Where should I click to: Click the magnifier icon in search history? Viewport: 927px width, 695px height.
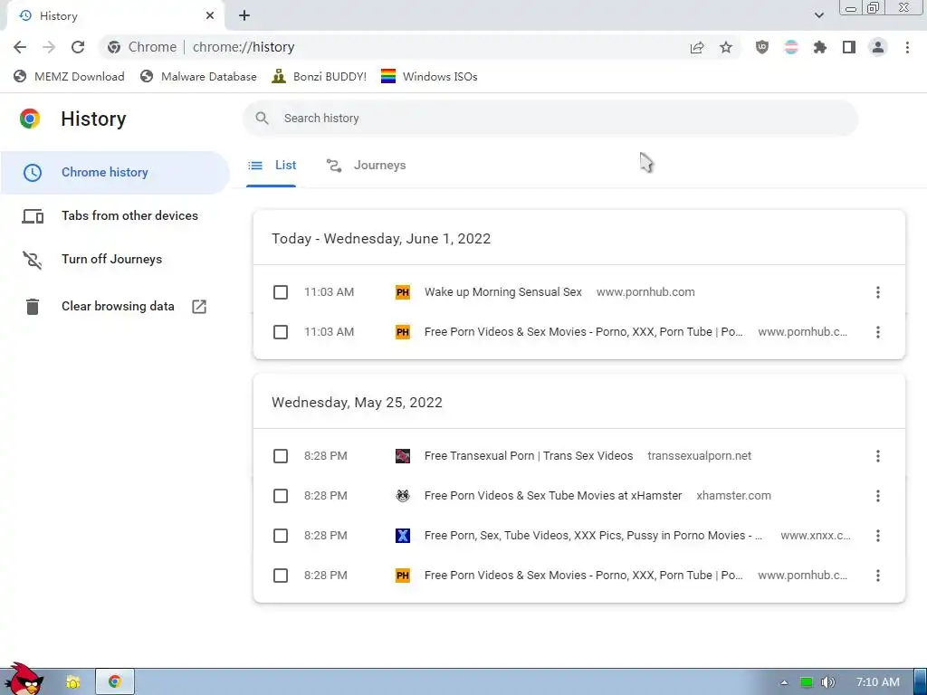click(262, 119)
